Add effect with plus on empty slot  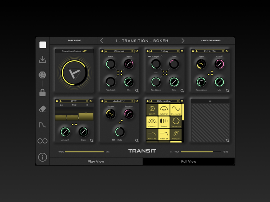coord(210,101)
